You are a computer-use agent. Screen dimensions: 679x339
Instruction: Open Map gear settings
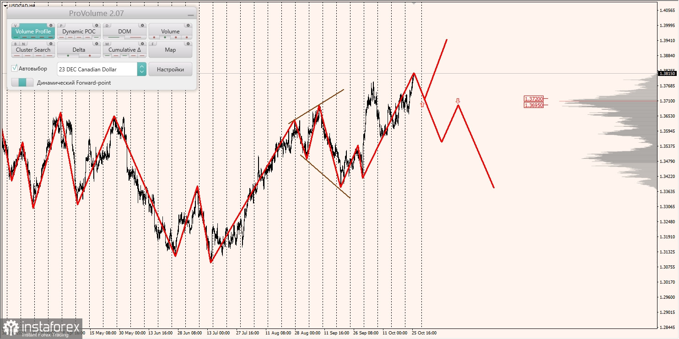tap(188, 43)
